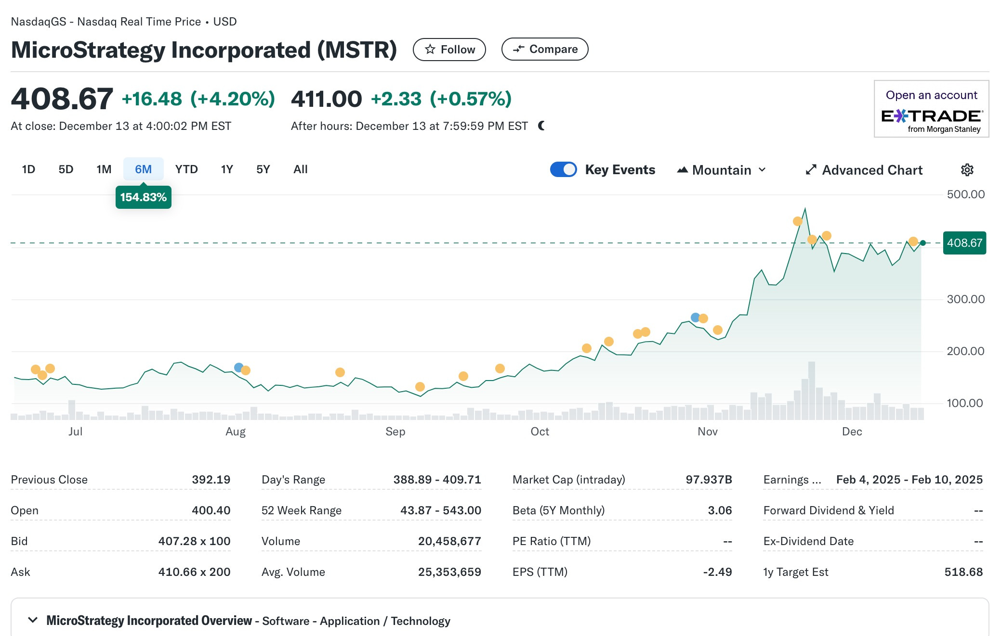Click the Advanced Chart expand arrow icon
Screen dimensions: 1001x636
(x=811, y=170)
